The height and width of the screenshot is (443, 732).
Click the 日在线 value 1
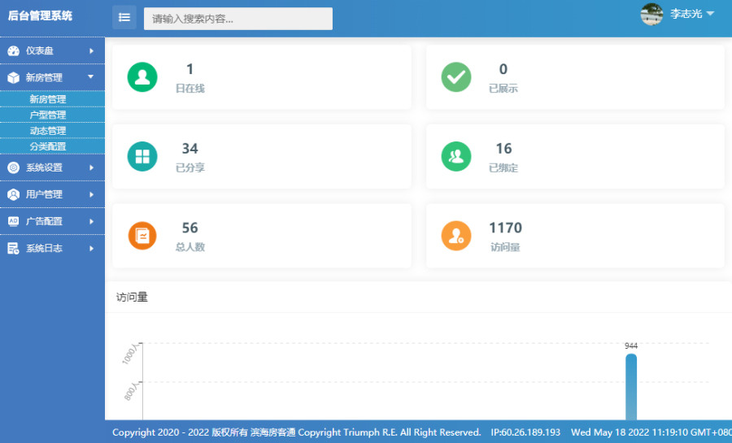(x=190, y=69)
